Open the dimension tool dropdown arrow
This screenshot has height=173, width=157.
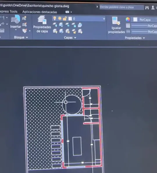(x=7, y=18)
